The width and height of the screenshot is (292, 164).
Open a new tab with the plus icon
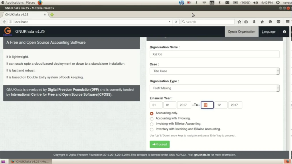52,15
